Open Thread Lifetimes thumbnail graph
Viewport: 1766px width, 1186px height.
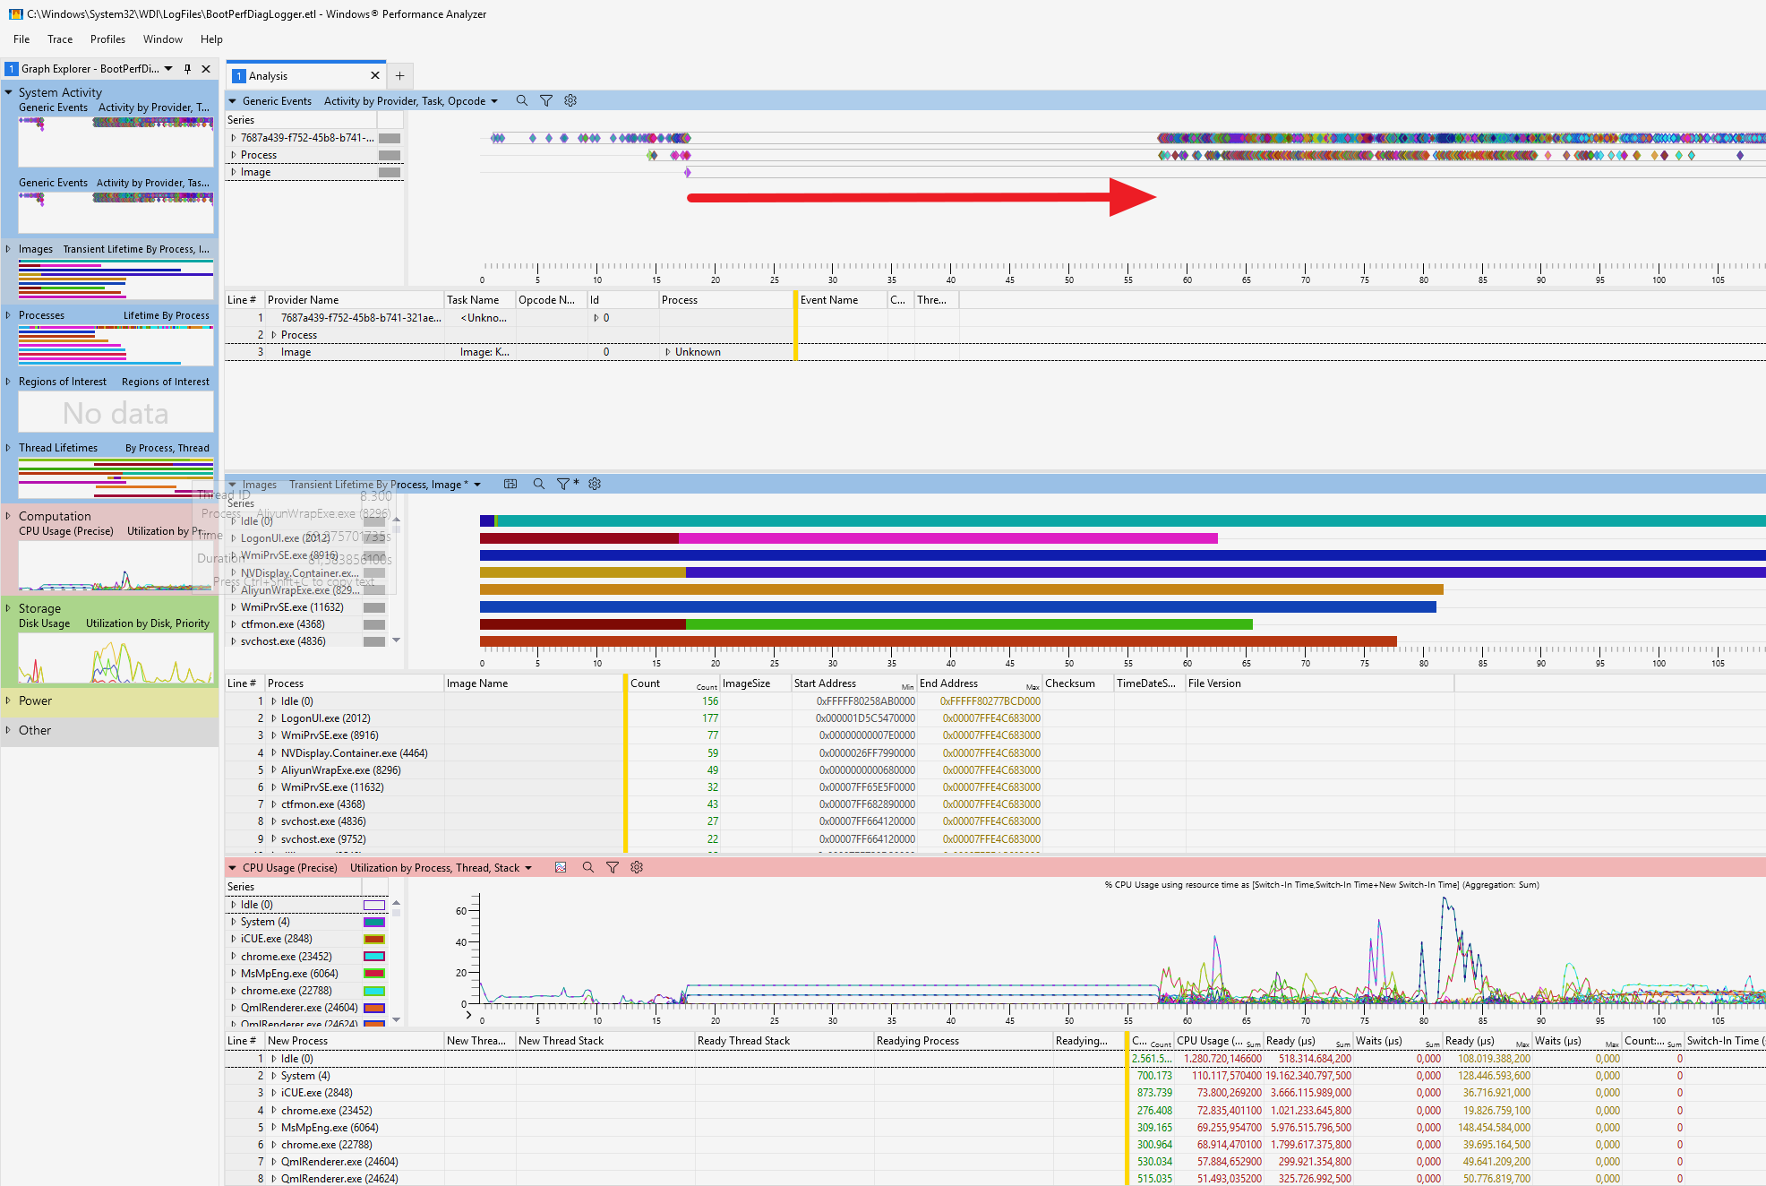116,477
